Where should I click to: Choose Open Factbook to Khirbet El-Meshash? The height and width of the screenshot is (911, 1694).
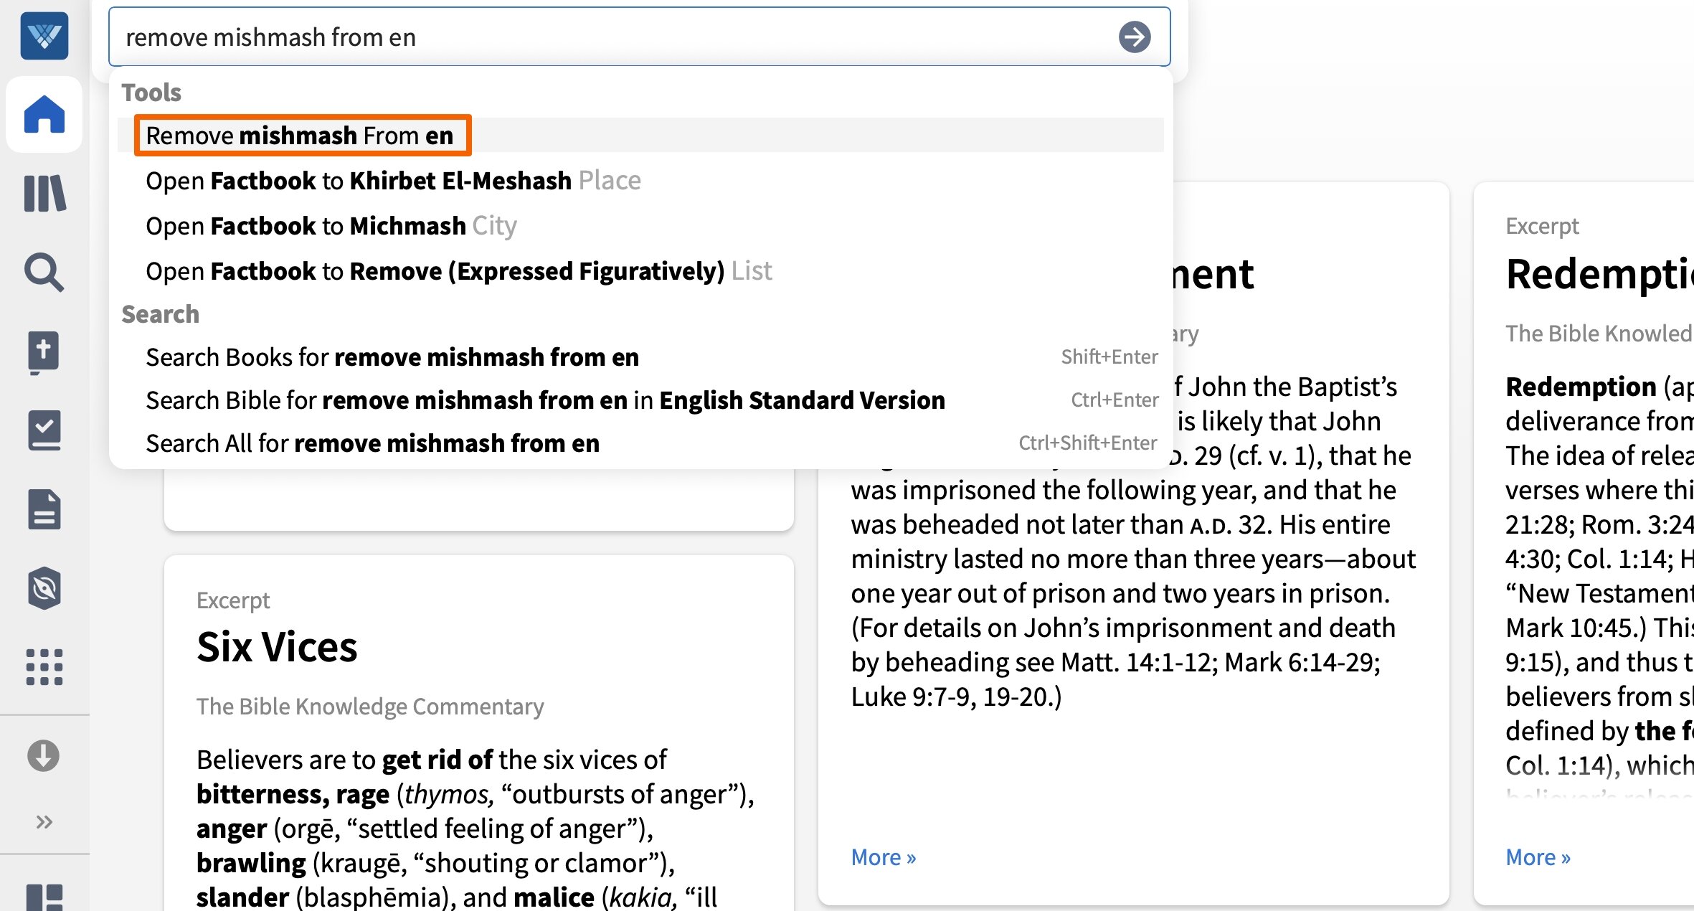point(393,181)
